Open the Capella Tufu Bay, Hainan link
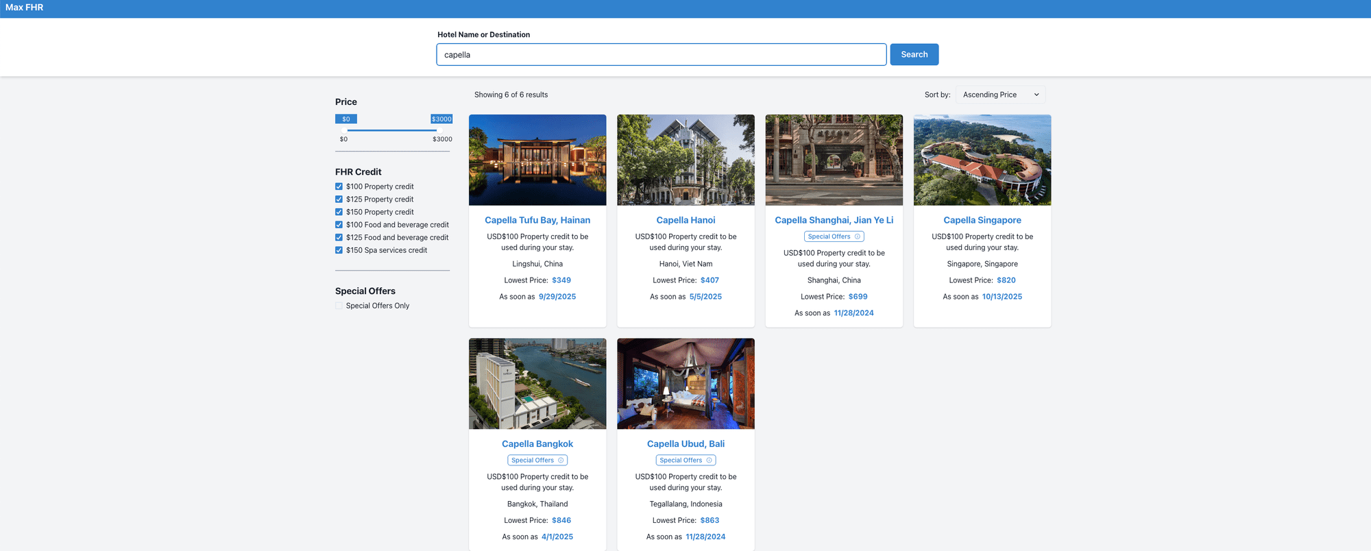1371x551 pixels. (537, 220)
